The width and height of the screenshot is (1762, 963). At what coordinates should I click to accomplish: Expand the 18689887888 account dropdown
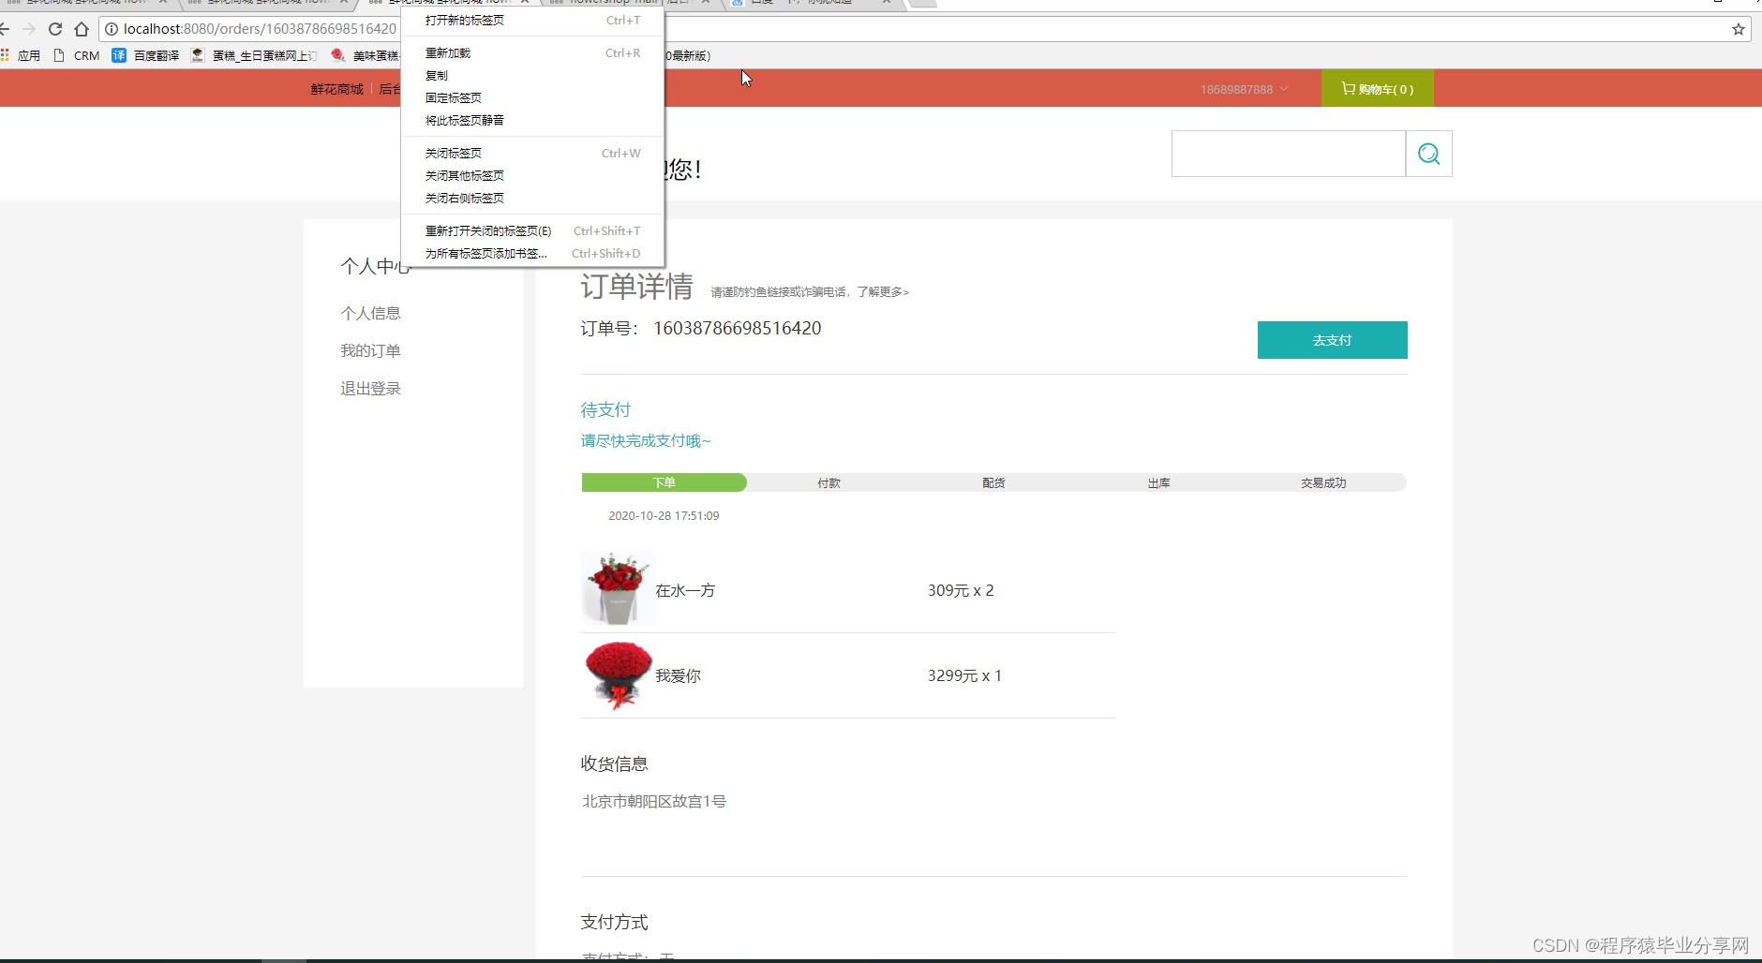click(1245, 89)
